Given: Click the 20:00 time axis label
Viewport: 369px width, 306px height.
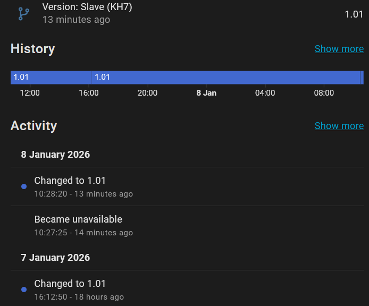Looking at the screenshot, I should (x=147, y=93).
